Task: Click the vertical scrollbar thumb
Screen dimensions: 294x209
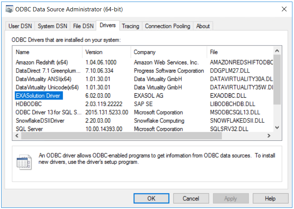Action: click(277, 80)
